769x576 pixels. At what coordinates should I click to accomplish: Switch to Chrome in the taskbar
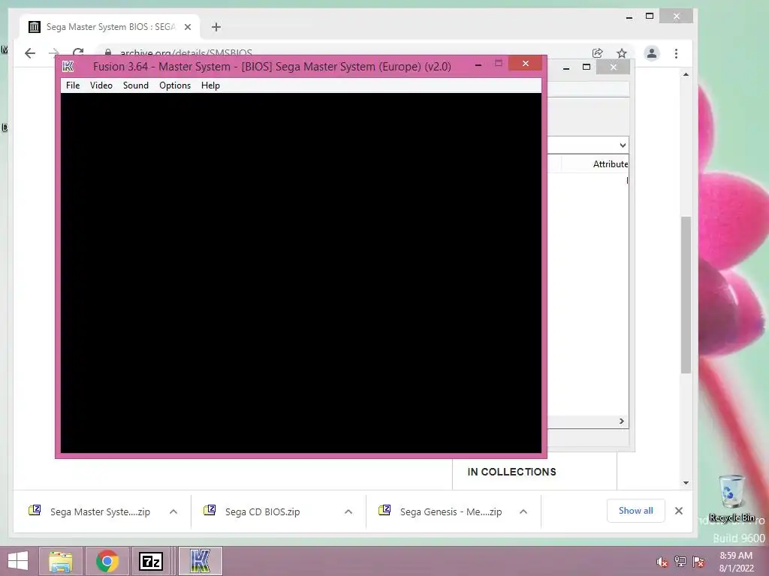(x=107, y=561)
